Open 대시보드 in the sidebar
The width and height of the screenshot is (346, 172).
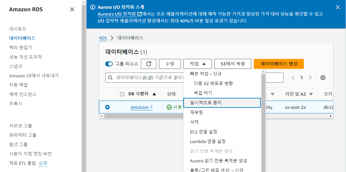click(x=18, y=29)
